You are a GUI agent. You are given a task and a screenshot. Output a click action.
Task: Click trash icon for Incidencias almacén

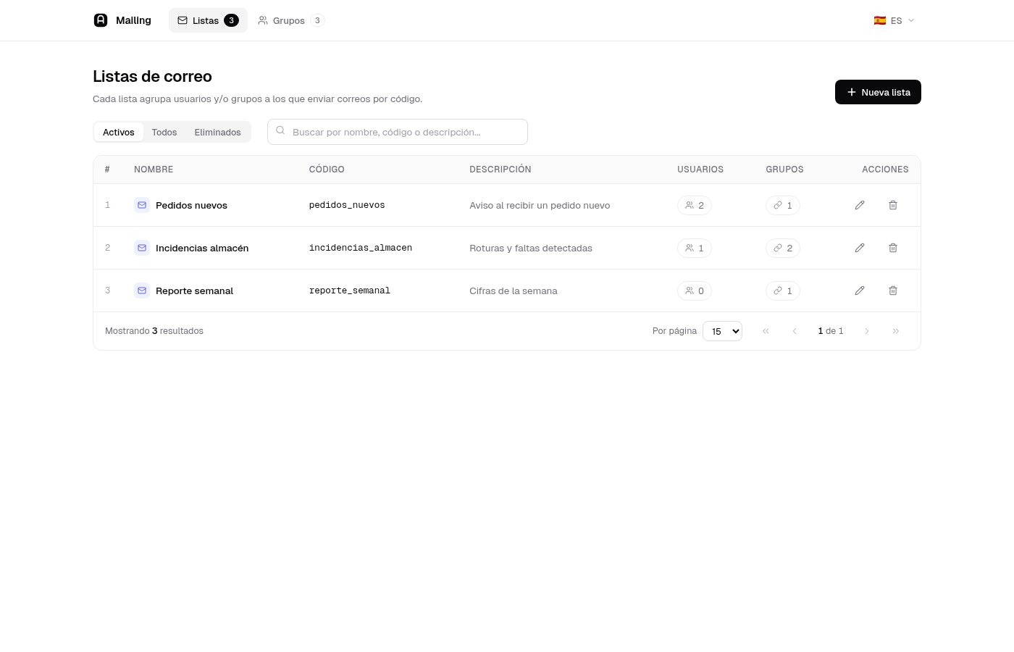(893, 248)
